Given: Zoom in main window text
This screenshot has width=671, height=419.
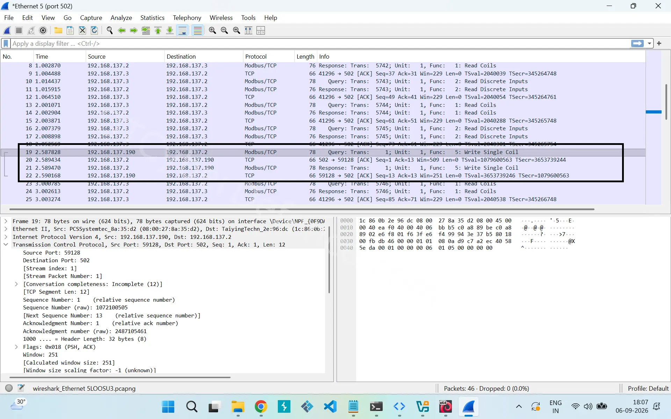Looking at the screenshot, I should coord(212,30).
